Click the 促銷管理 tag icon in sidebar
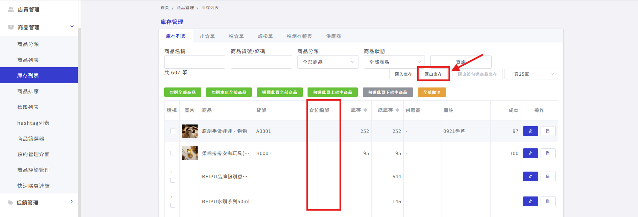This screenshot has width=638, height=217. click(x=10, y=203)
